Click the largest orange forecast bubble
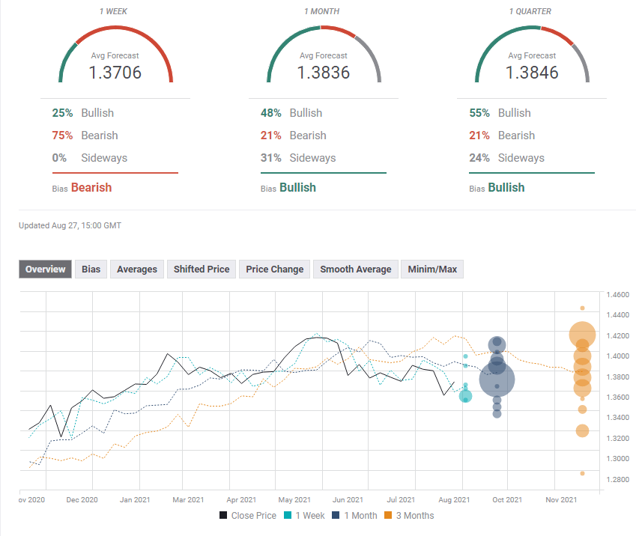 coord(582,335)
